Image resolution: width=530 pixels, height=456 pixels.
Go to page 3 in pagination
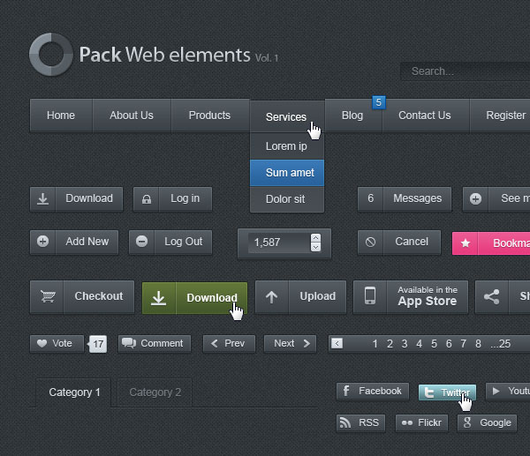point(405,344)
